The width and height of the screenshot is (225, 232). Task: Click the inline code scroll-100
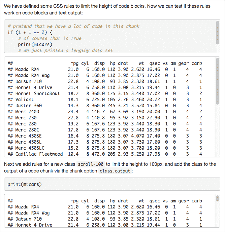tap(91, 164)
